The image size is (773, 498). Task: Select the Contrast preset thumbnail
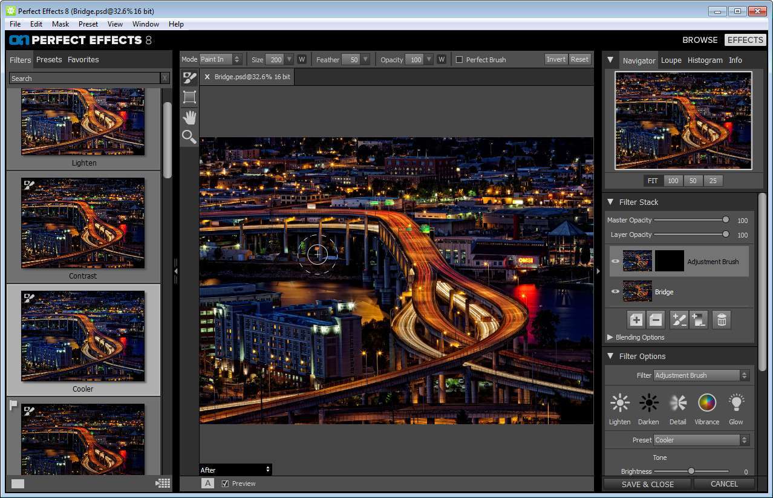[83, 223]
